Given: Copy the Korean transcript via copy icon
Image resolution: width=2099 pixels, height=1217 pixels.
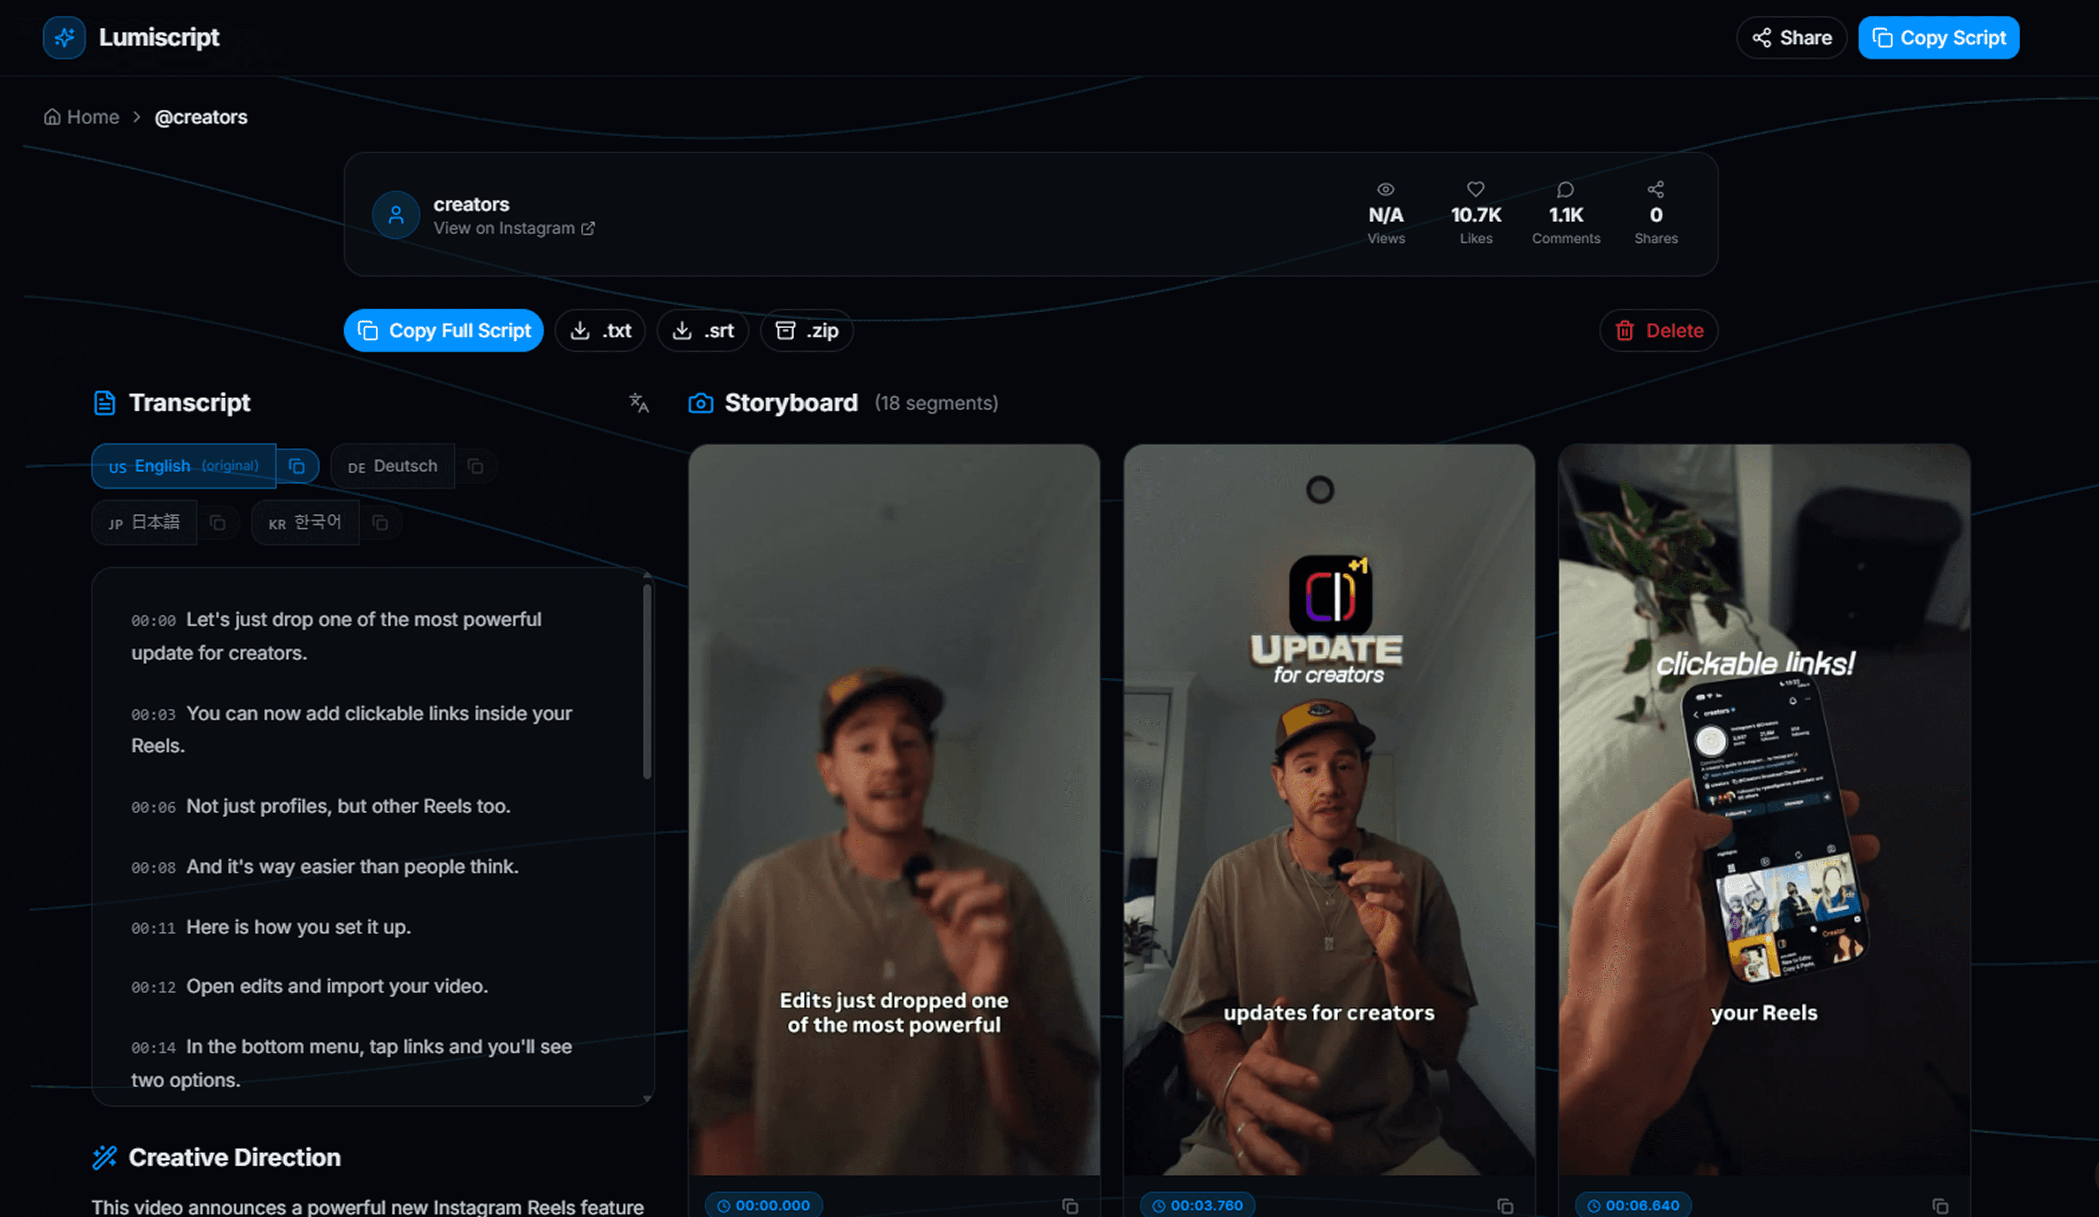Looking at the screenshot, I should point(380,523).
